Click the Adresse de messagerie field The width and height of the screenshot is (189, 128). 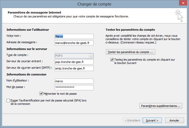coord(74,43)
